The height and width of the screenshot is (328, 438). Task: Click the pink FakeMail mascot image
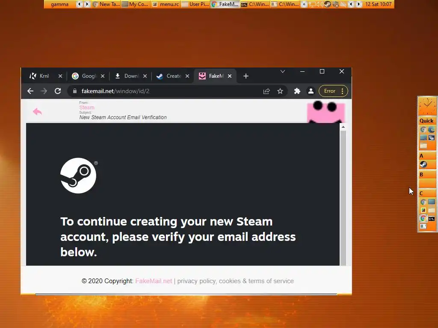[x=326, y=111]
